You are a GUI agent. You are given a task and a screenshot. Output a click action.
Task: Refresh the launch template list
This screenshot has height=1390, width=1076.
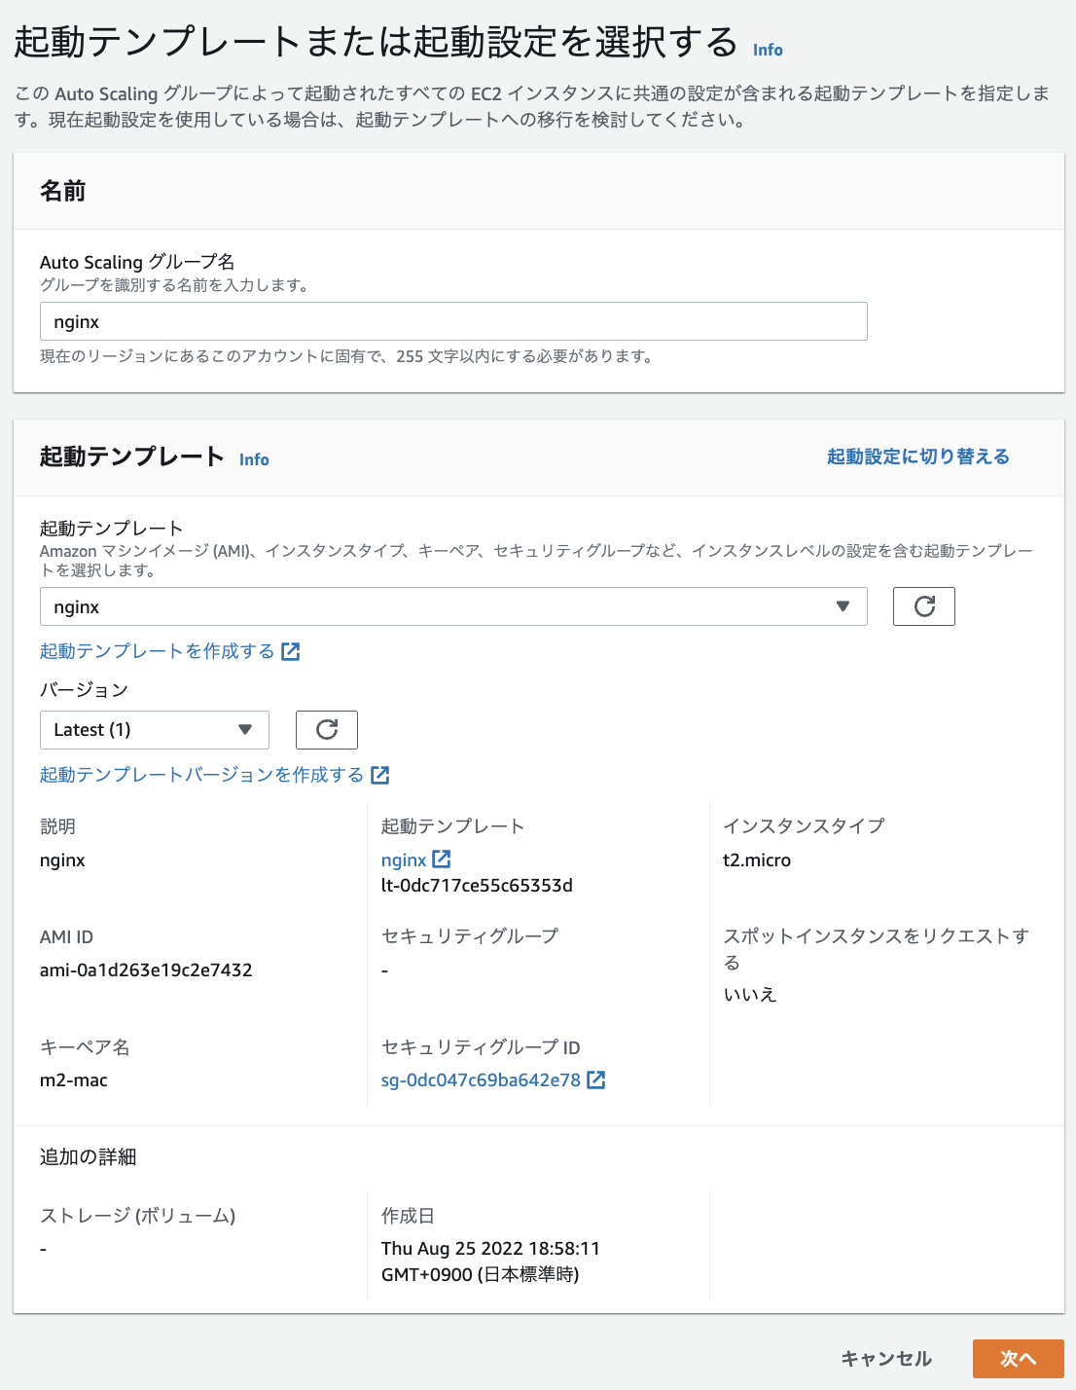[x=923, y=605]
